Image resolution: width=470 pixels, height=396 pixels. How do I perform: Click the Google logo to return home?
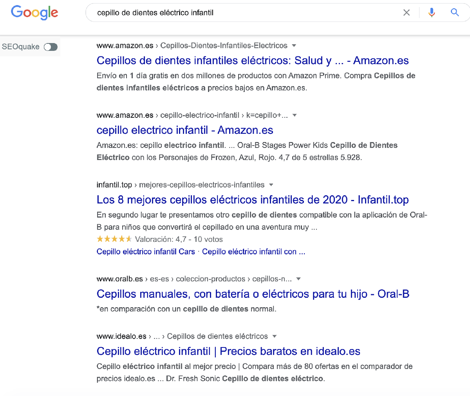point(34,13)
